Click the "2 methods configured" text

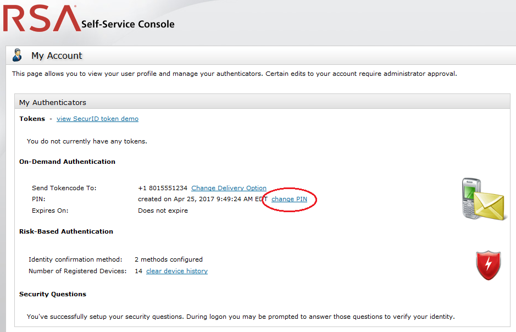click(x=169, y=259)
